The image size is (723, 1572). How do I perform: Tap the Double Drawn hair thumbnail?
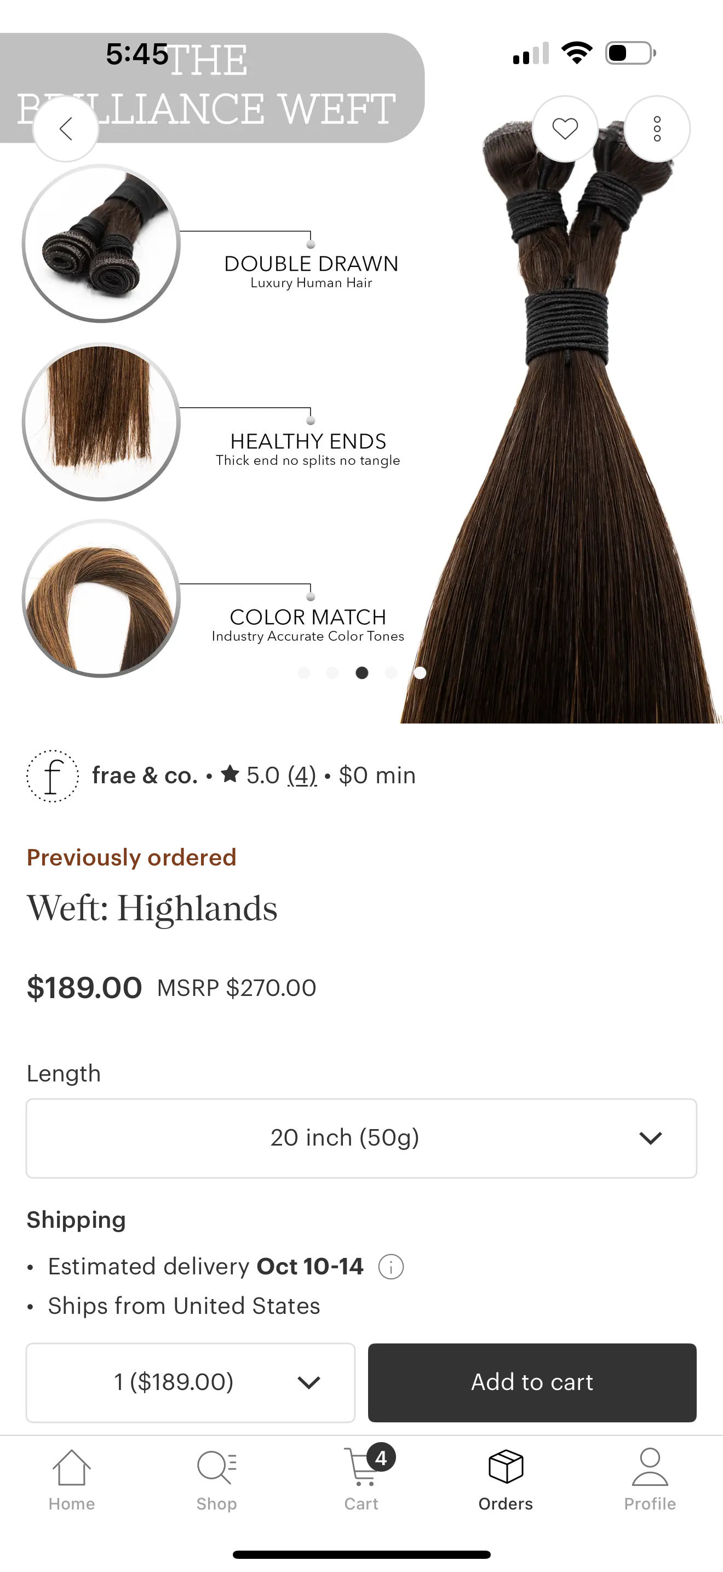[x=101, y=243]
